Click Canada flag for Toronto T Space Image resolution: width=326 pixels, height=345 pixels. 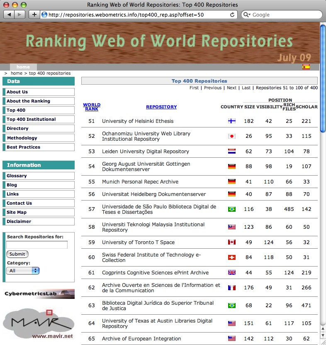[232, 242]
